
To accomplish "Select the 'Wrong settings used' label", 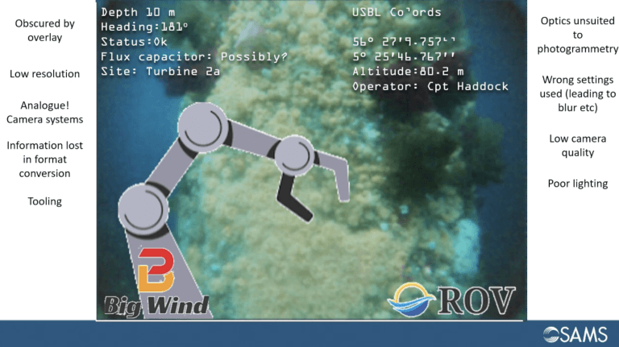I will pyautogui.click(x=577, y=93).
